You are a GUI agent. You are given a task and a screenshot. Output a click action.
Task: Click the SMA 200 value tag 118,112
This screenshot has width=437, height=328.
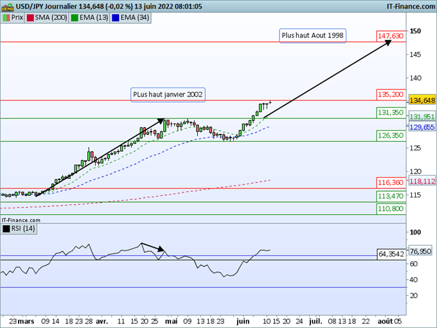[x=422, y=181]
